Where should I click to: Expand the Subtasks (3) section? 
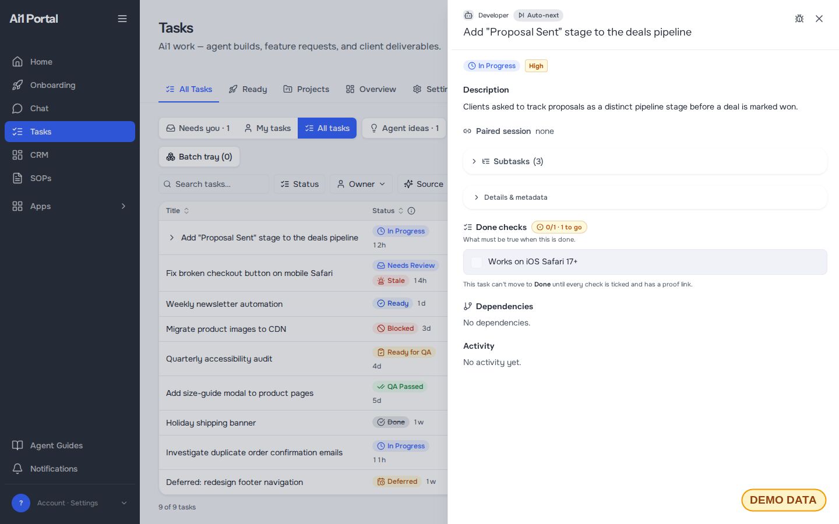point(645,161)
